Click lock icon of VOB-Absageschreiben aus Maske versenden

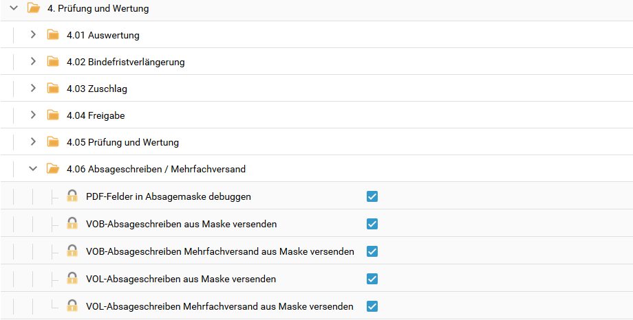point(72,224)
